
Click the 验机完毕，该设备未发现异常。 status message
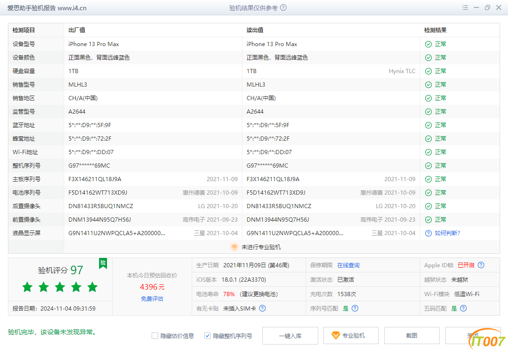pyautogui.click(x=53, y=332)
